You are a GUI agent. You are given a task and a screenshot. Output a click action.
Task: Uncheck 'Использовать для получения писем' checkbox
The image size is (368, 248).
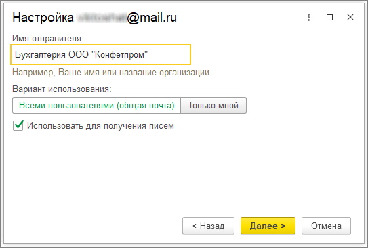(18, 125)
